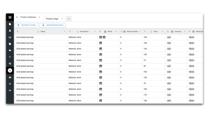Click the Import from Excel button
Screen dimensions: 209x117
click(53, 25)
